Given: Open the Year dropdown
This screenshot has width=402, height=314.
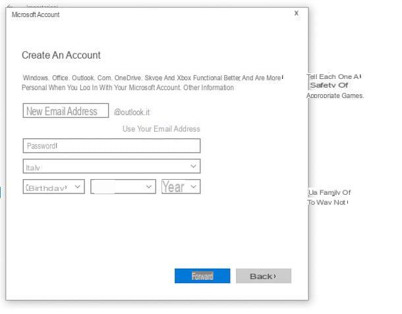Looking at the screenshot, I should point(181,187).
